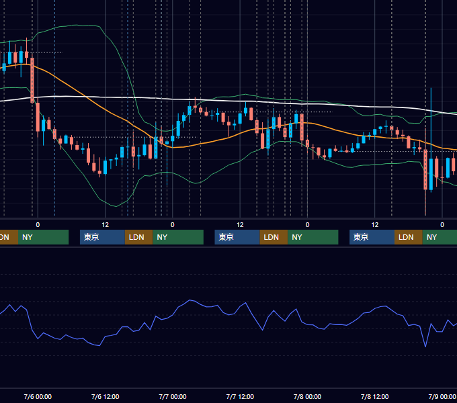Click the large red candle just before 7/6 00:00
The image size is (457, 403).
32,80
